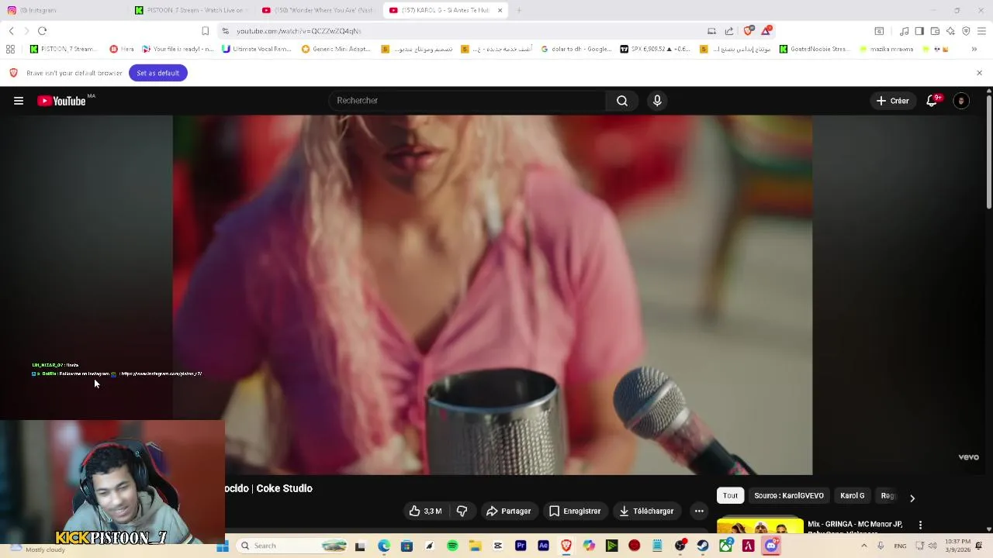Open Spotify from the taskbar
The height and width of the screenshot is (558, 993).
coord(452,546)
